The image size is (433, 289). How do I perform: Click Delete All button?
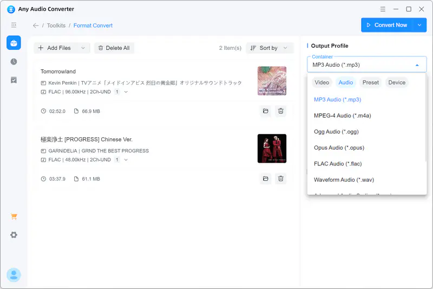[x=114, y=48]
